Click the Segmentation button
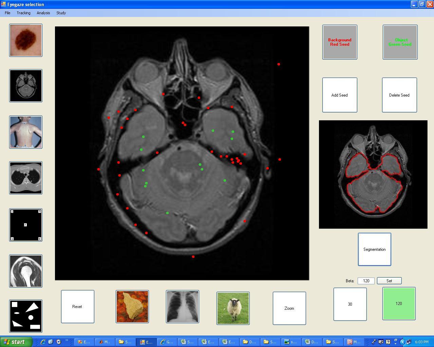This screenshot has height=347, width=434. (x=374, y=249)
